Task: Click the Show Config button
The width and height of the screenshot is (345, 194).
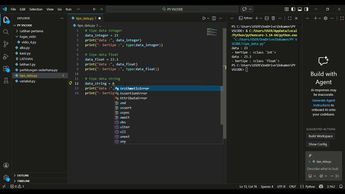Action: point(318,144)
